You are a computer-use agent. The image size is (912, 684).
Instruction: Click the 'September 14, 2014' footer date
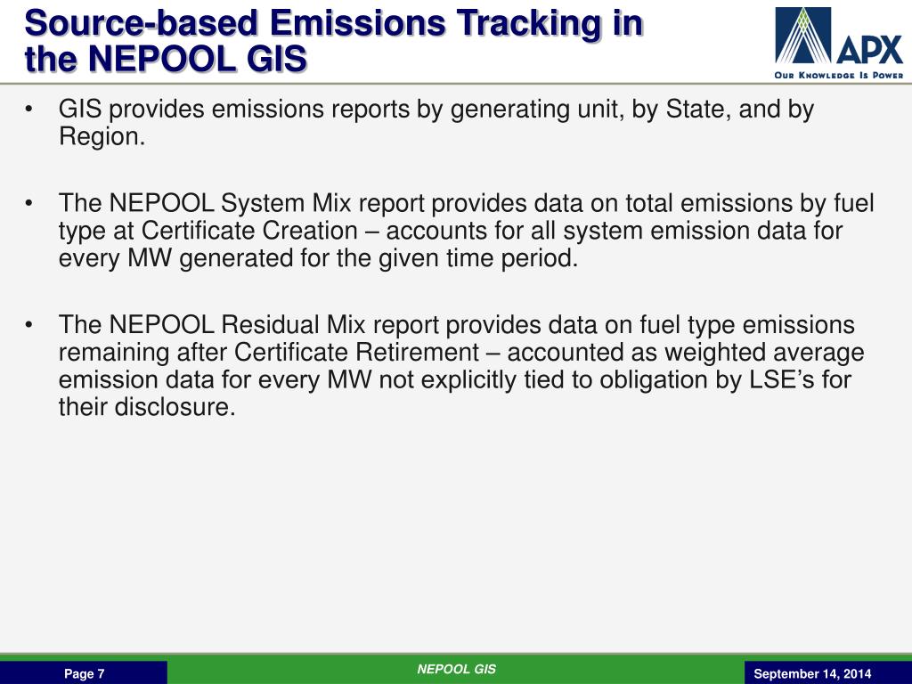tap(812, 674)
